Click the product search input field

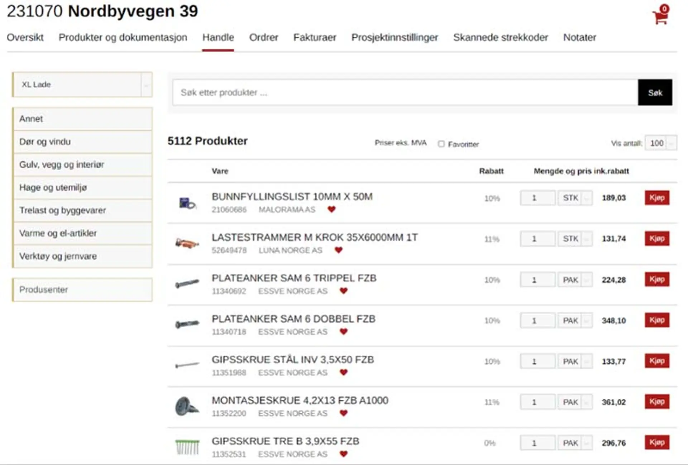[x=405, y=93]
